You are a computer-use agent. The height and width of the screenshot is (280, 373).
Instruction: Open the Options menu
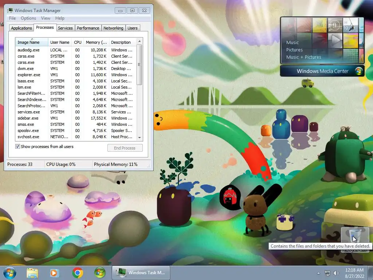coord(28,18)
